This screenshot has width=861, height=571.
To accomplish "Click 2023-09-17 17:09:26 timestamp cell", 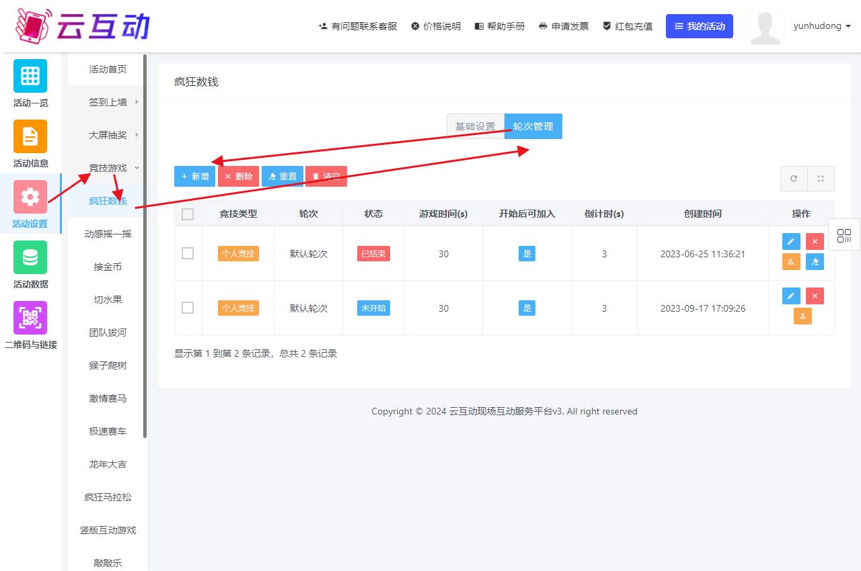I will [702, 308].
